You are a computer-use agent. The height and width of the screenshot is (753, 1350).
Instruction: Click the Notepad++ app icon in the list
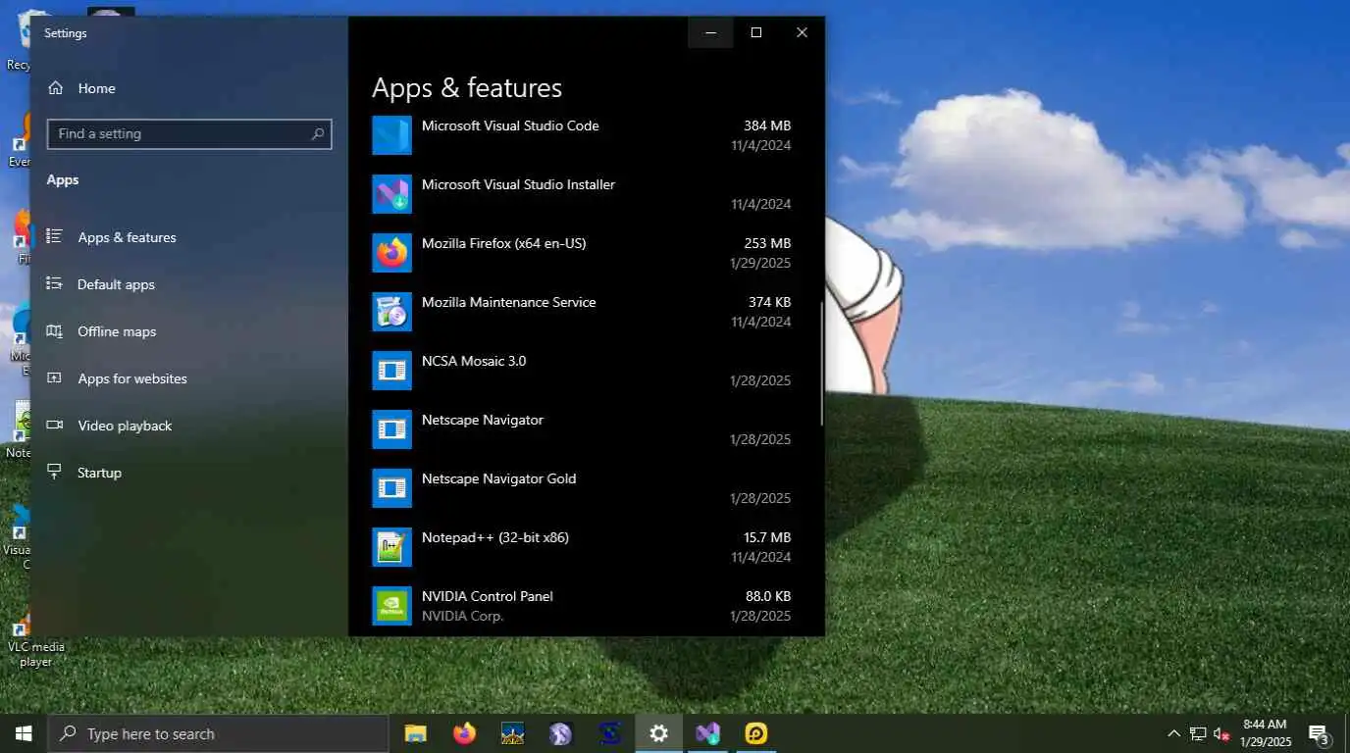coord(391,547)
